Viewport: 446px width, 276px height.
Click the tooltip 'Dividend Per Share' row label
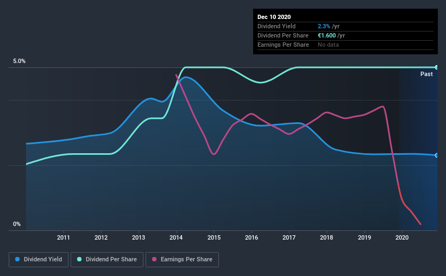(x=282, y=35)
